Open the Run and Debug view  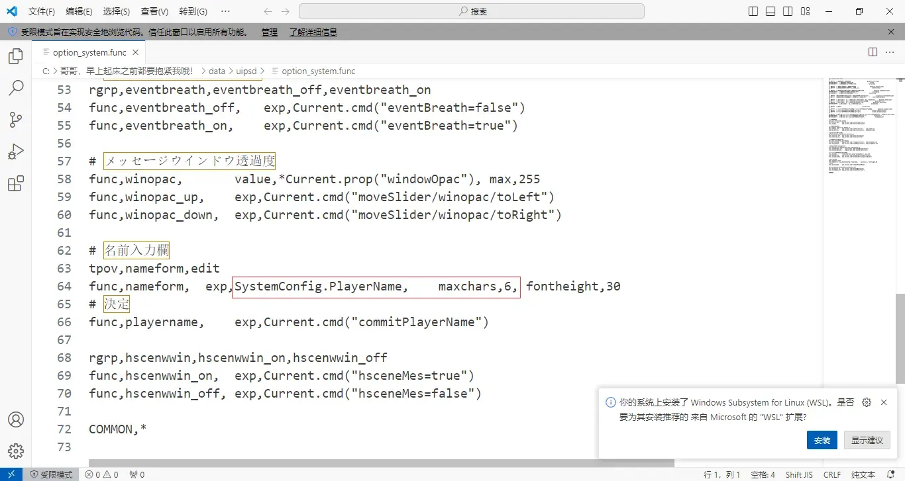(x=16, y=152)
